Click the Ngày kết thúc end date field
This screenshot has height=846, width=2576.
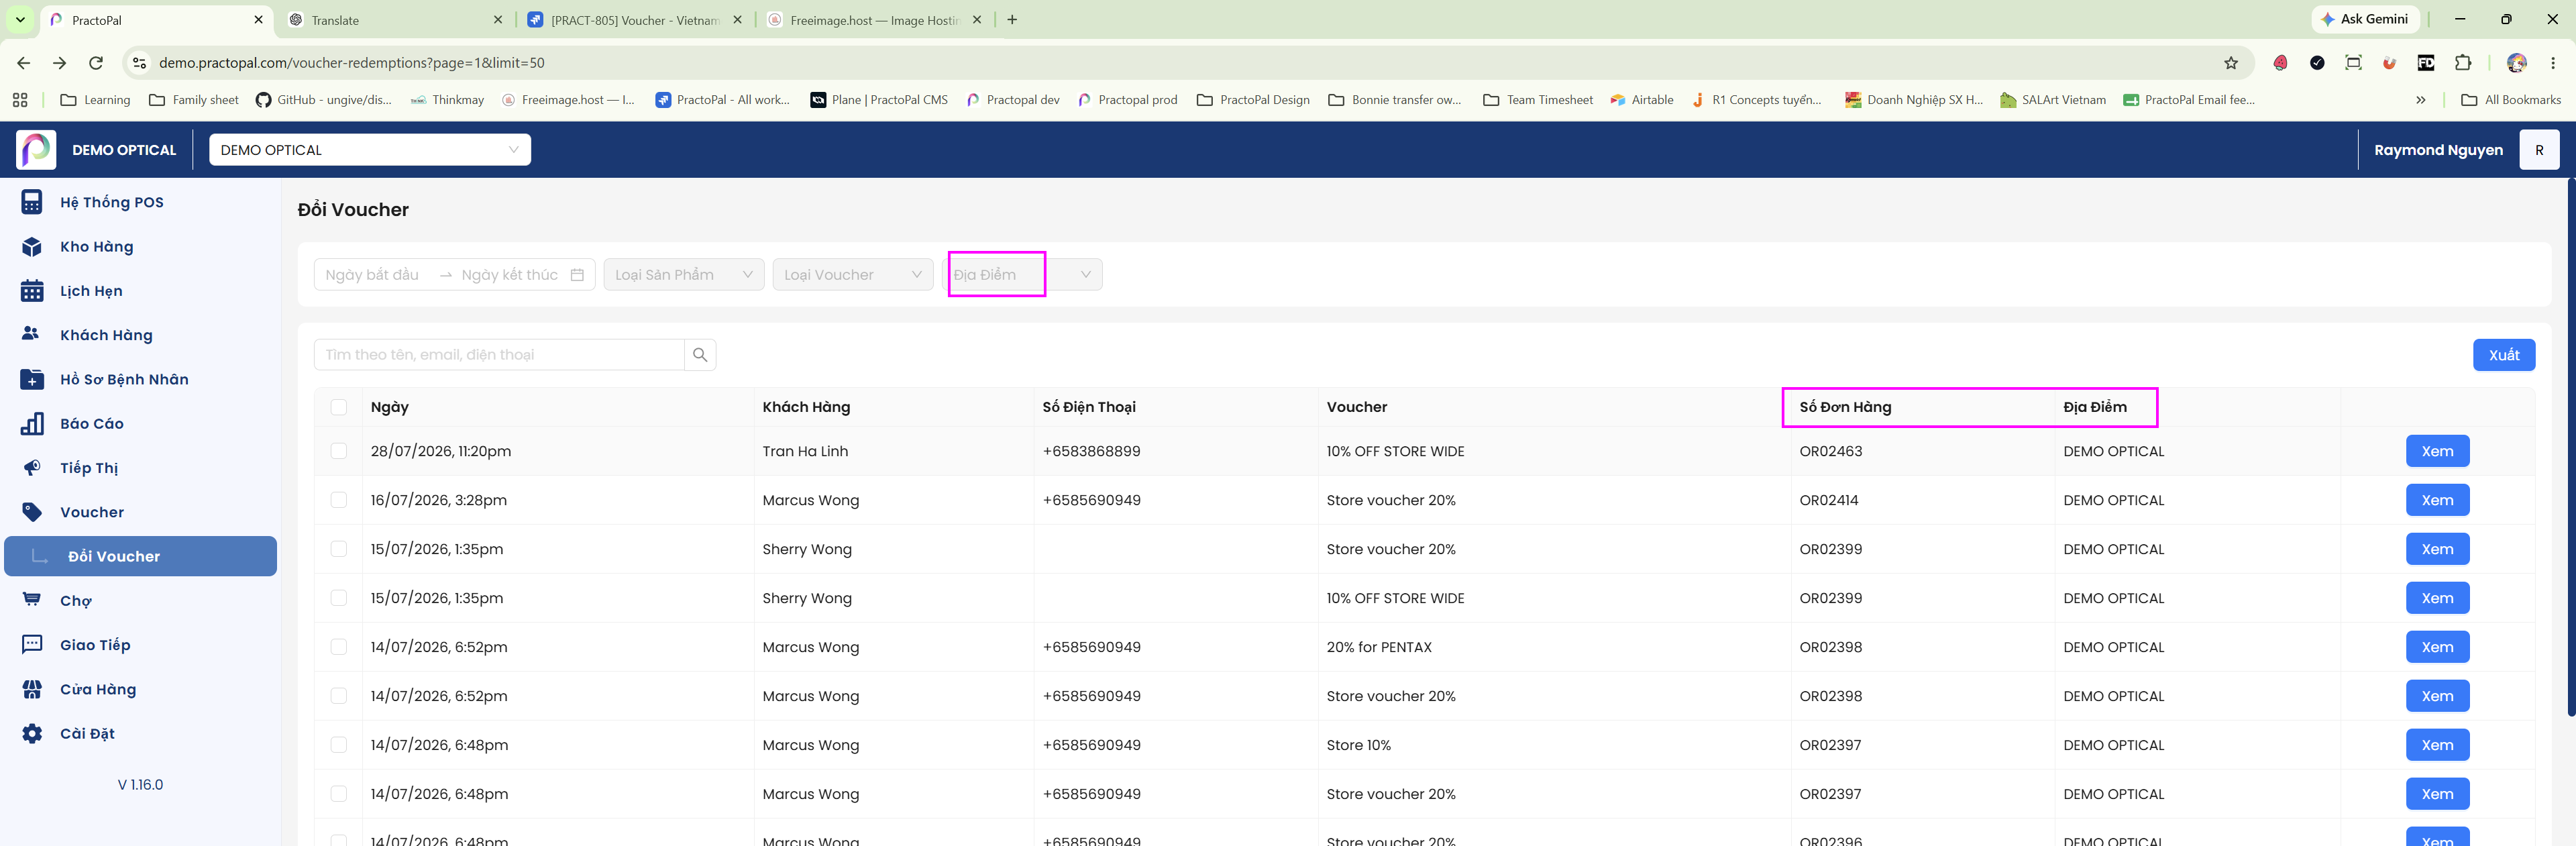(510, 275)
